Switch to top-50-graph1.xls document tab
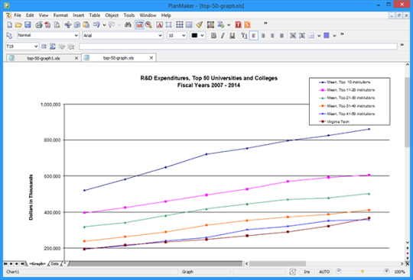This screenshot has width=413, height=280. [x=44, y=58]
